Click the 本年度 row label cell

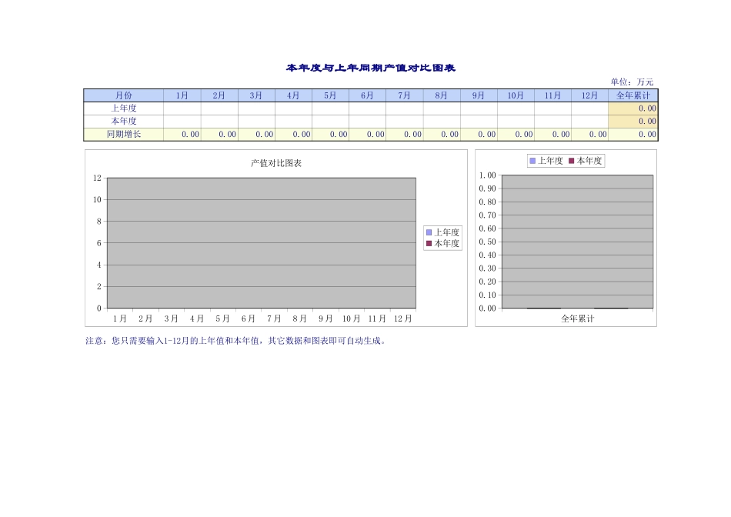coord(125,121)
